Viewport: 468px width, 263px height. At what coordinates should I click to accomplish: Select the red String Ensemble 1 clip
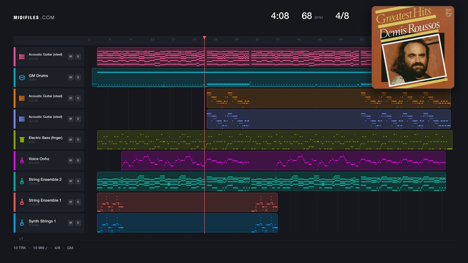(187, 202)
